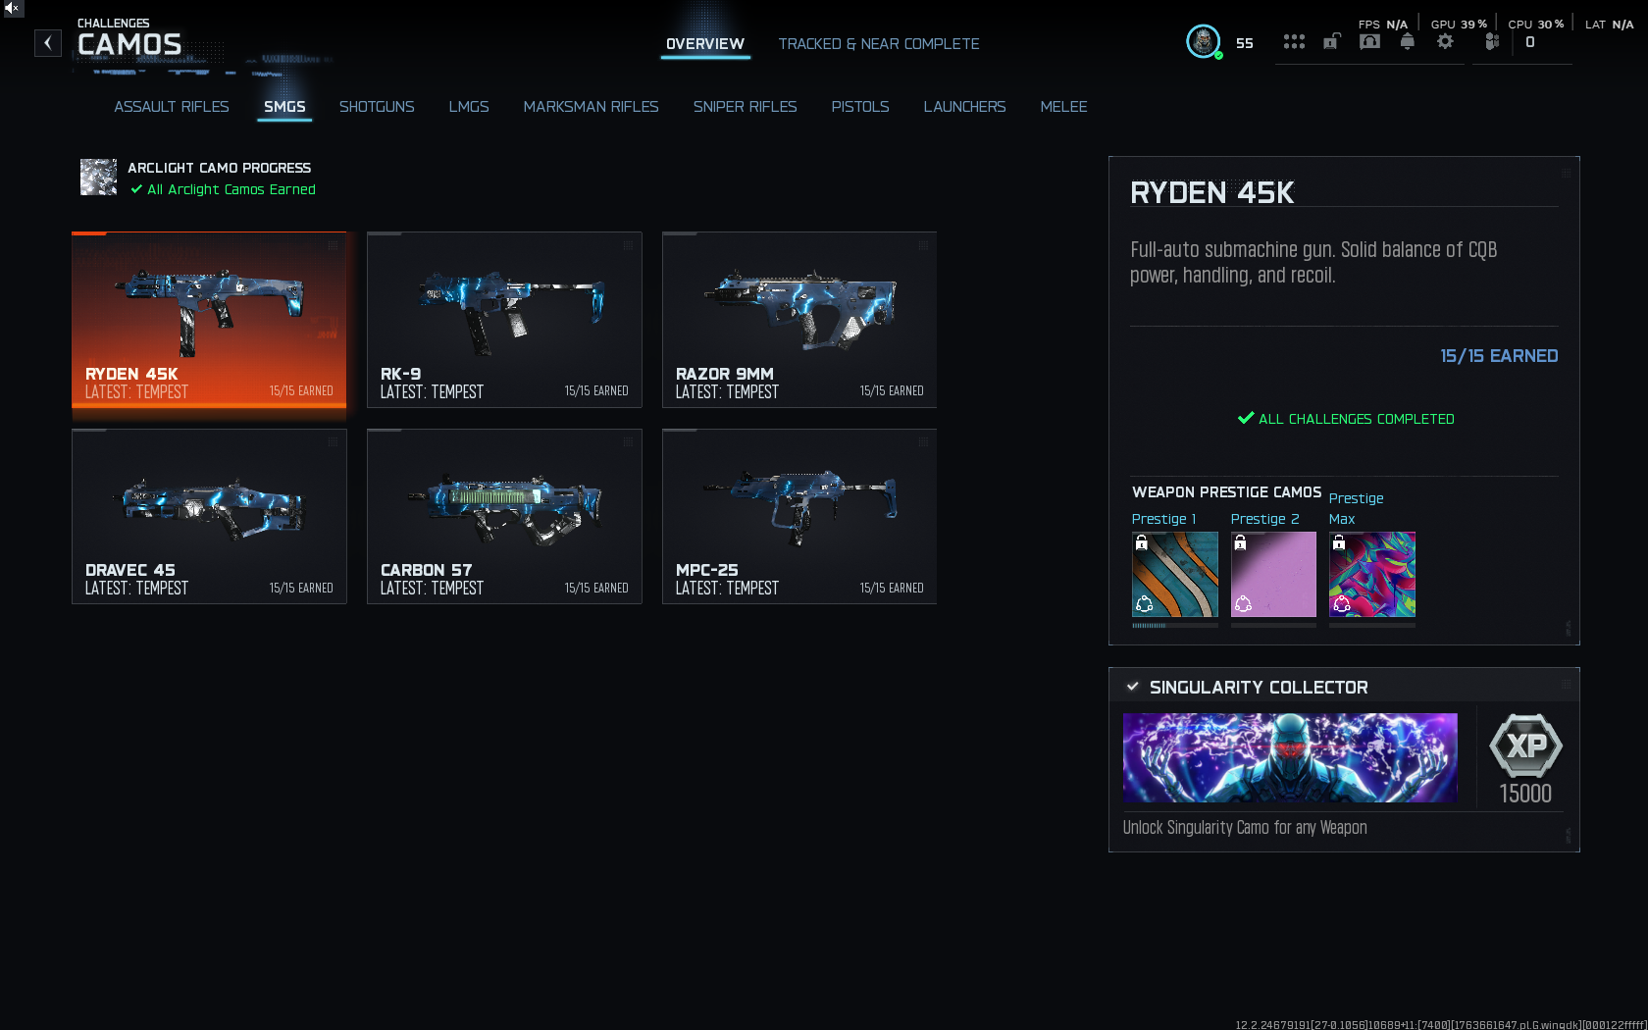Select the MPC-25 weapon card
The width and height of the screenshot is (1648, 1030).
799,517
